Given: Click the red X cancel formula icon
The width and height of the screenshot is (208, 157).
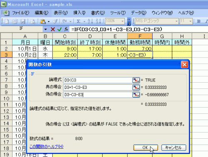Looking at the screenshot, I should (53, 29).
